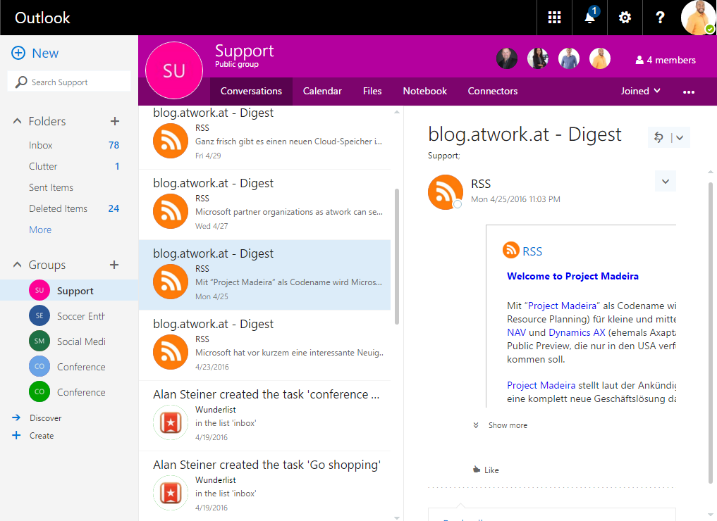Click the first member avatar photo
717x521 pixels.
click(x=507, y=58)
